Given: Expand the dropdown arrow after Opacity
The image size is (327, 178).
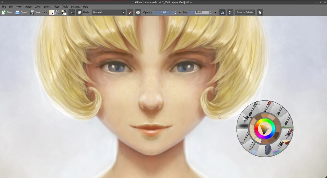Looking at the screenshot, I should tap(180, 12).
